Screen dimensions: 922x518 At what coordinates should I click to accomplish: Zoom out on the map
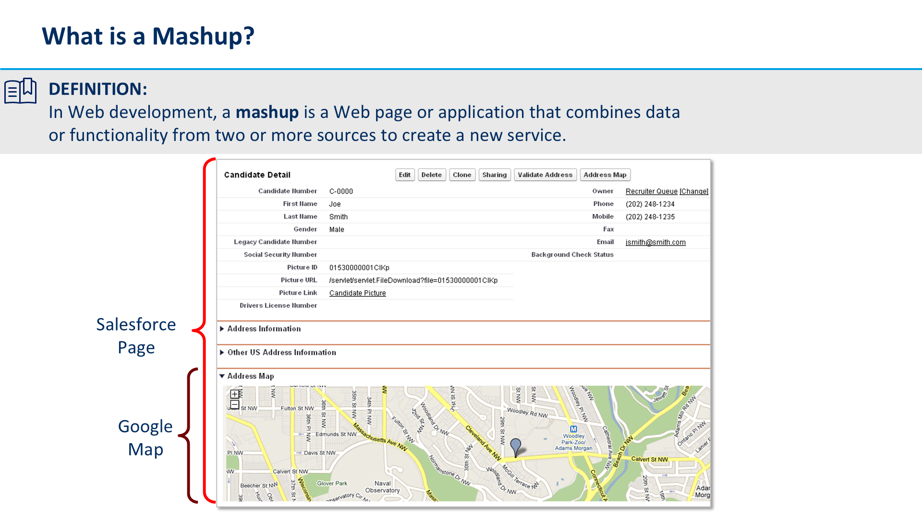pos(235,405)
